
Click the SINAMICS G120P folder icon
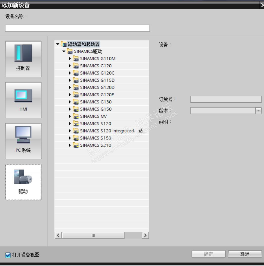76,94
